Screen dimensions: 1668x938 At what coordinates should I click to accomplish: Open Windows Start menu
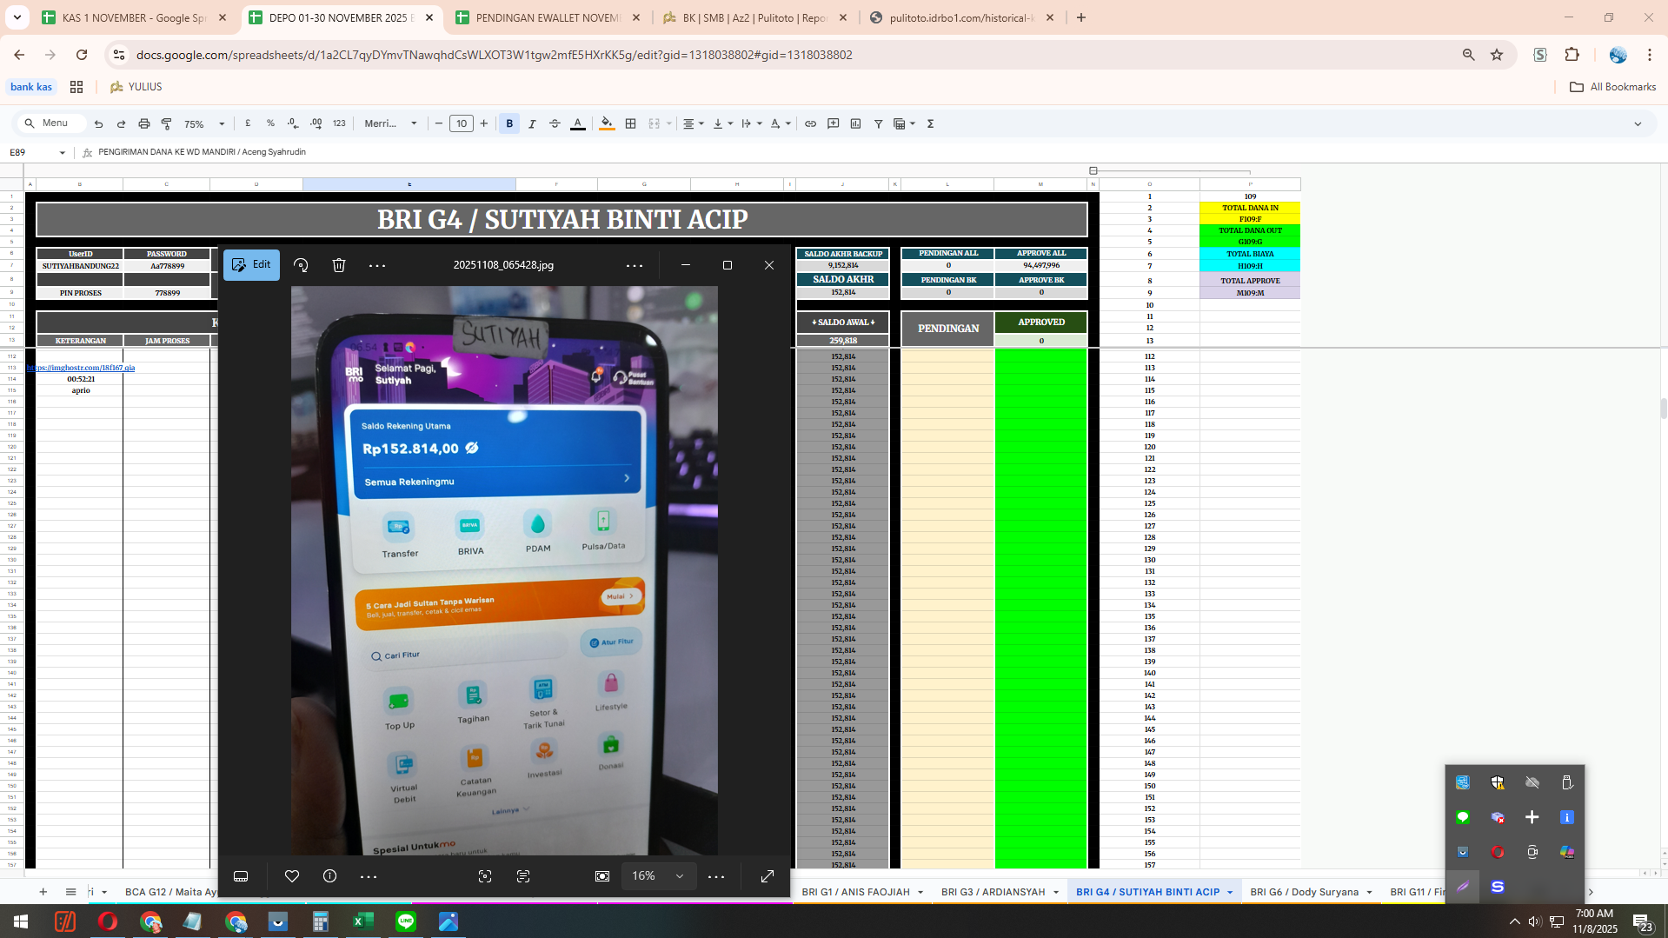(21, 921)
